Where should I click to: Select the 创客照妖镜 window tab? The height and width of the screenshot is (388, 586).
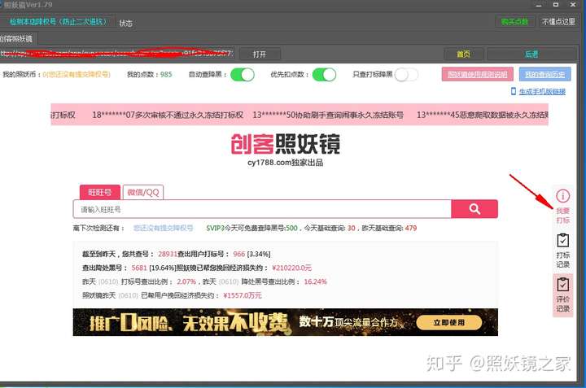(x=17, y=39)
